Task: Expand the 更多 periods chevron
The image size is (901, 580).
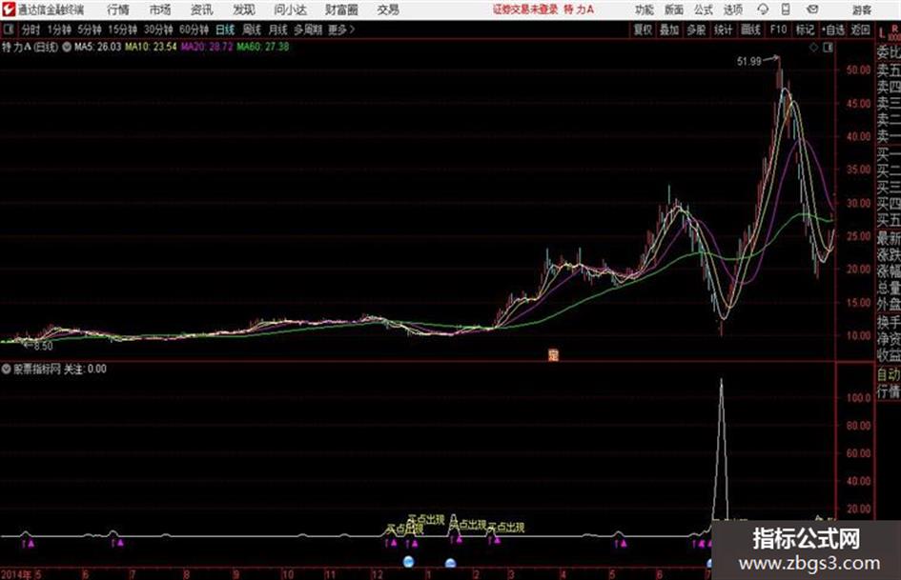Action: tap(342, 30)
